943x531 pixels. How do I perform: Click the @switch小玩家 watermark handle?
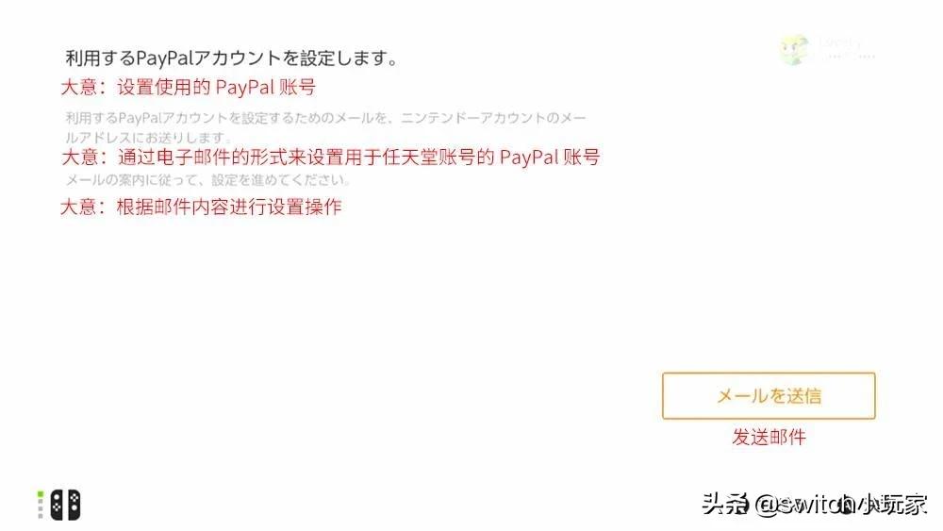[x=841, y=504]
